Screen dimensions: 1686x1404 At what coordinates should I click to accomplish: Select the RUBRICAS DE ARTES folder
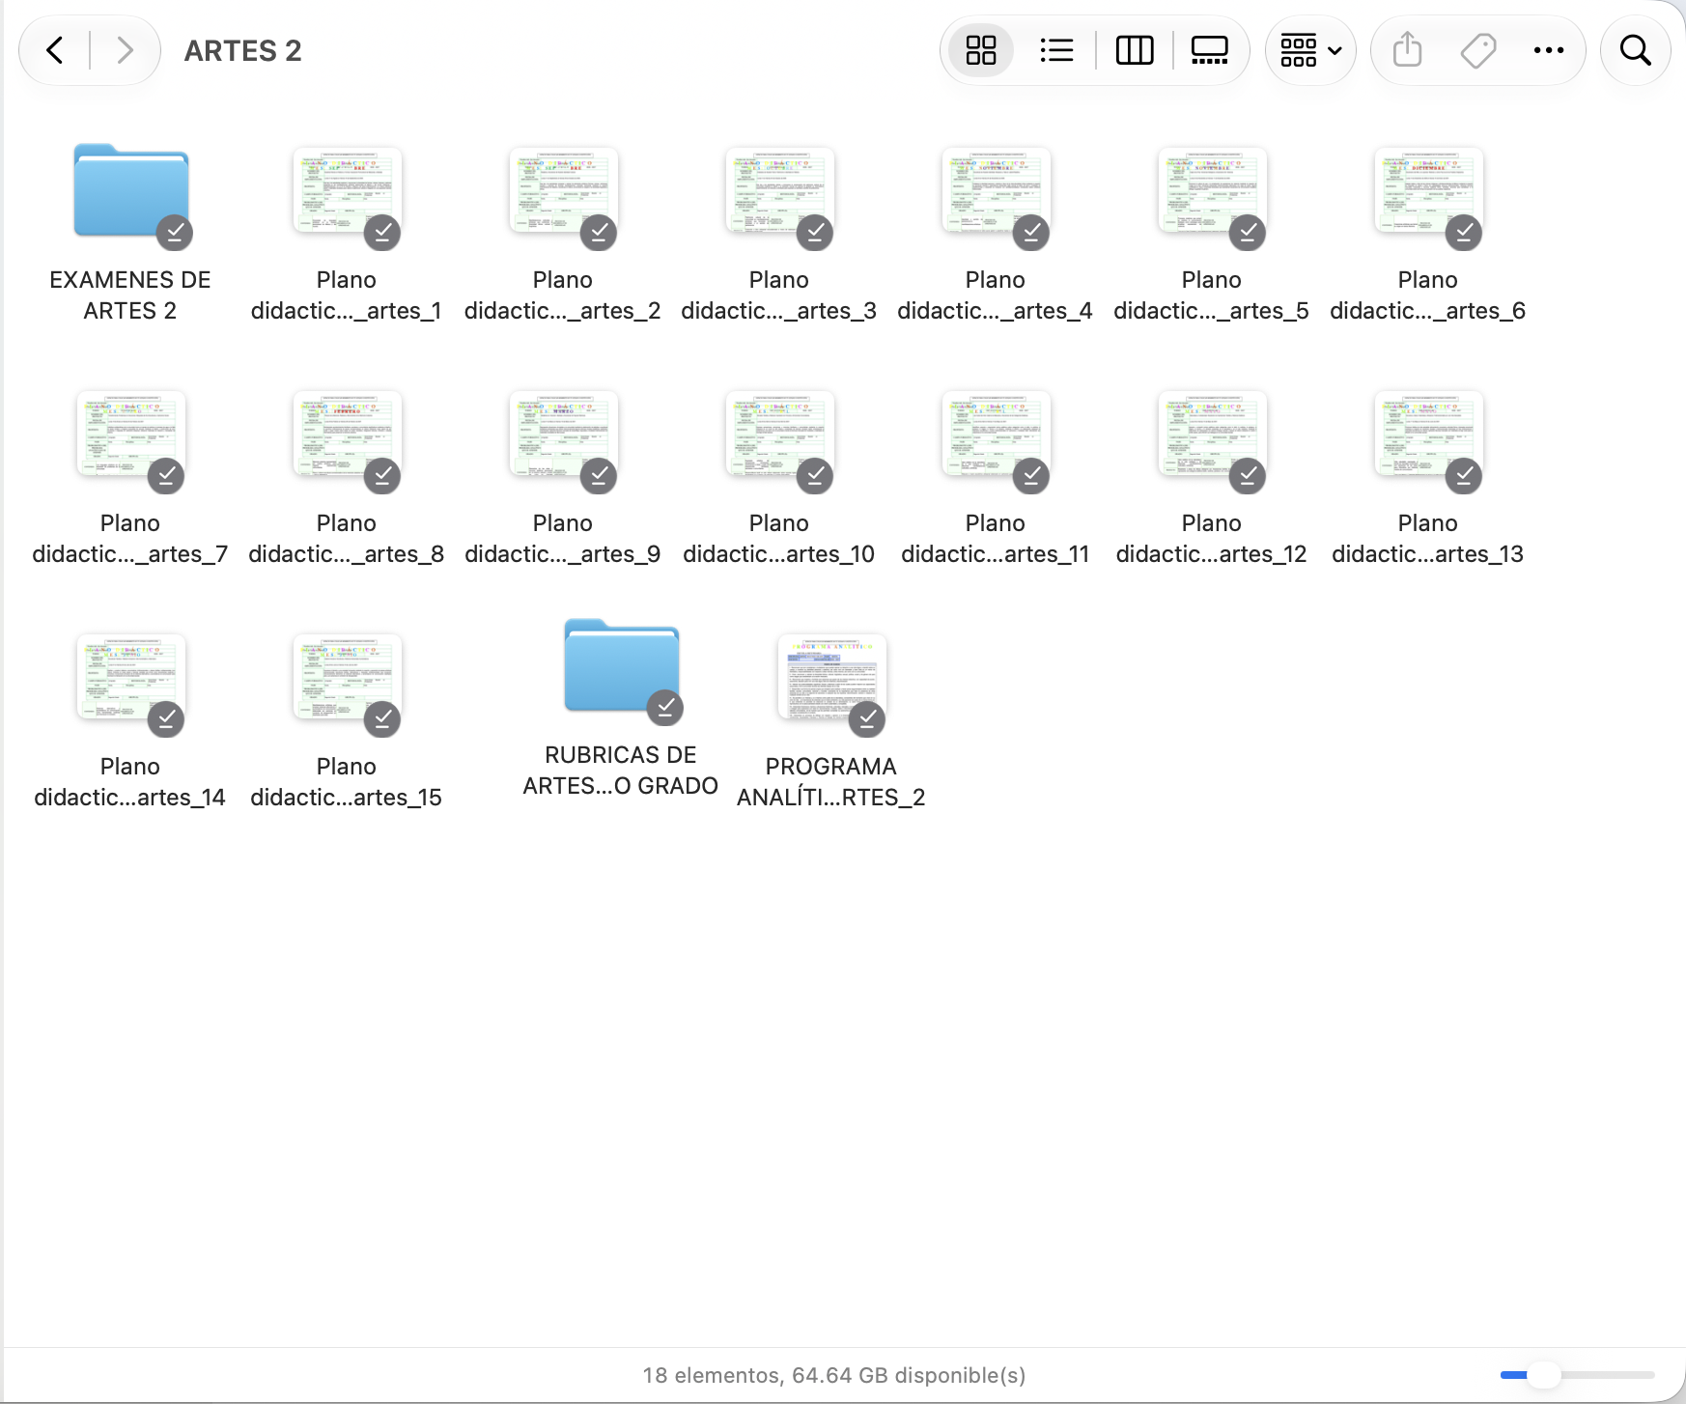coord(622,667)
